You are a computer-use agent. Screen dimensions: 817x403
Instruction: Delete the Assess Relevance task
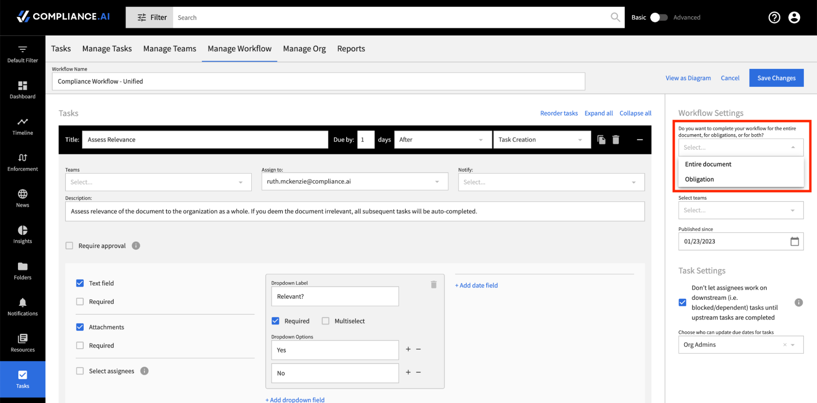point(616,139)
